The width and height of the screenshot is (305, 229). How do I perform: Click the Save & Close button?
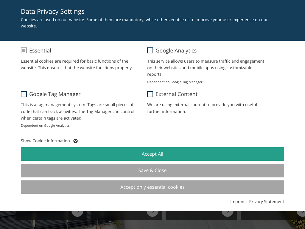tap(152, 171)
